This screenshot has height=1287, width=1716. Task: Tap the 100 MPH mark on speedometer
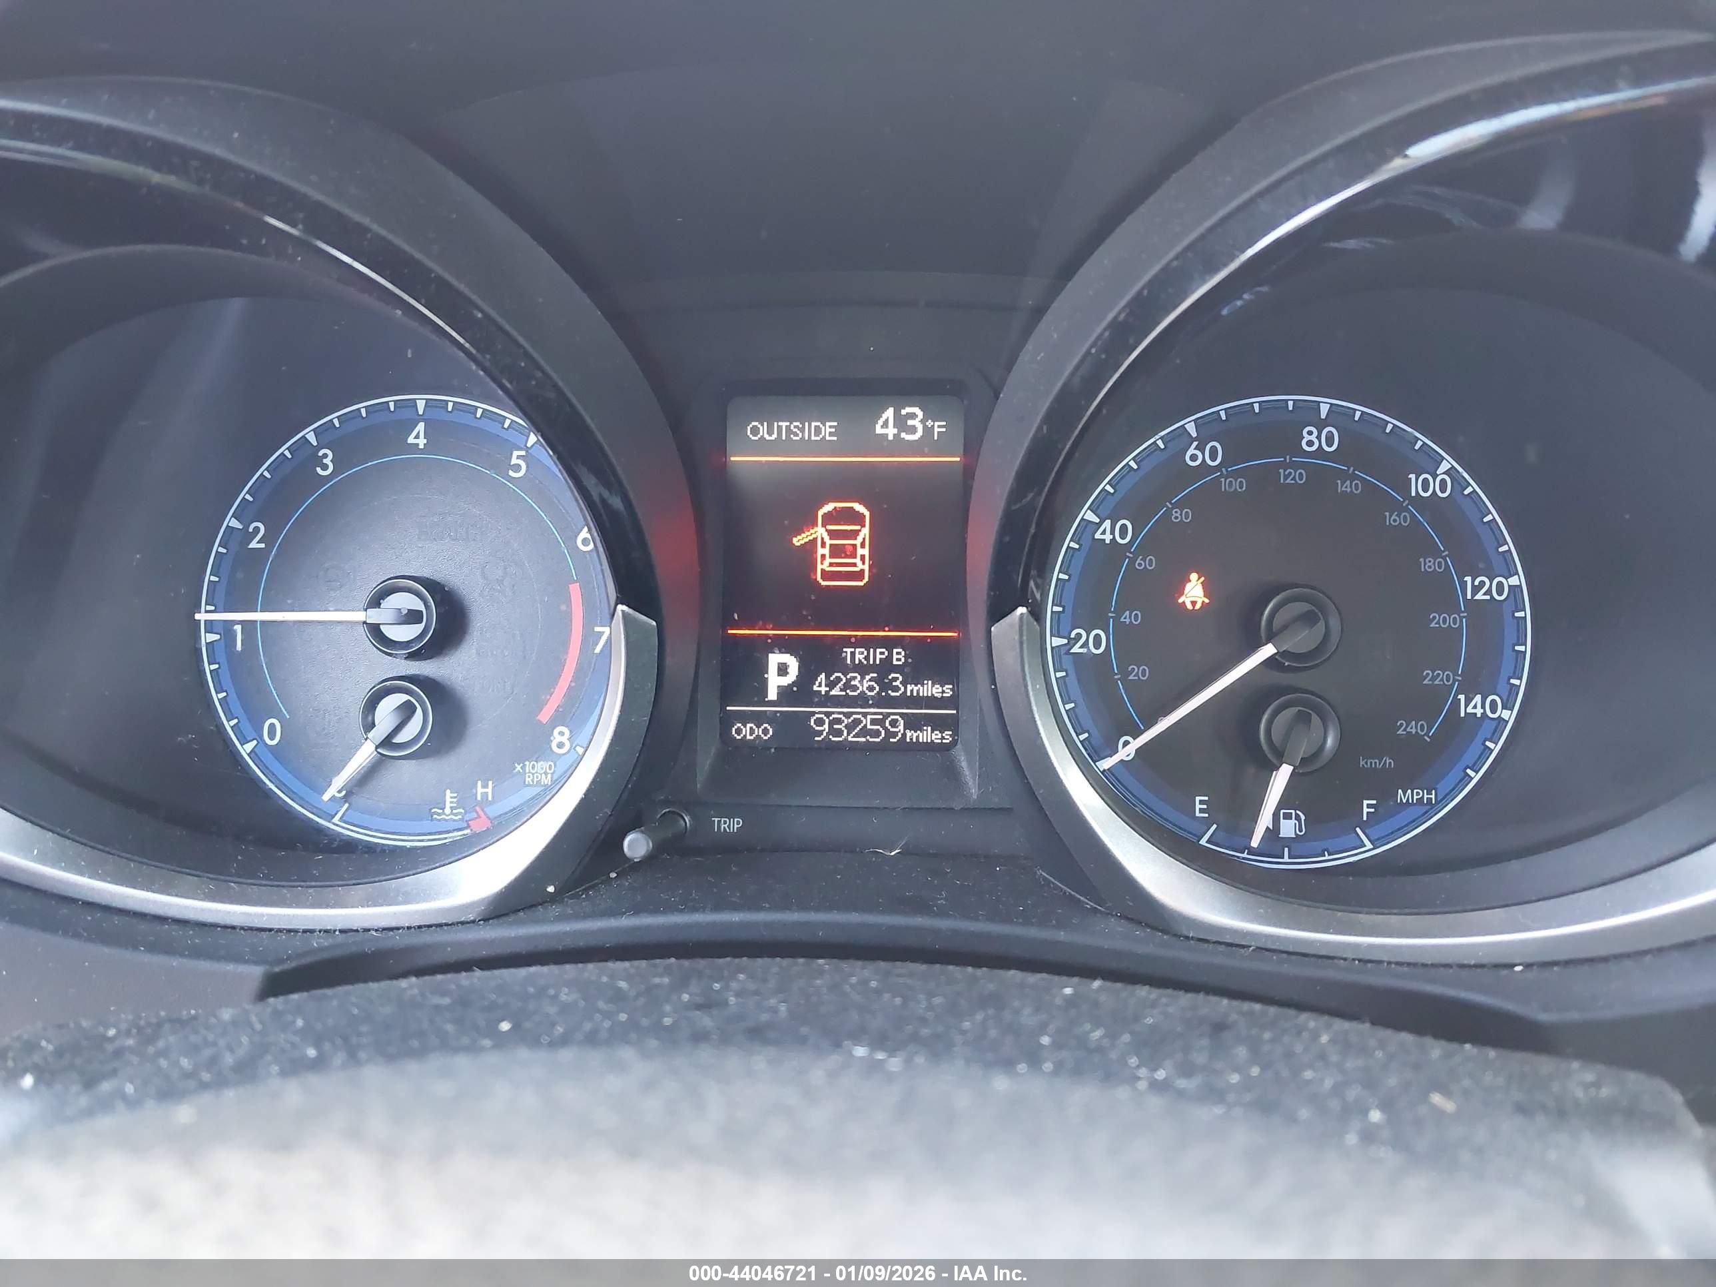[x=1430, y=486]
